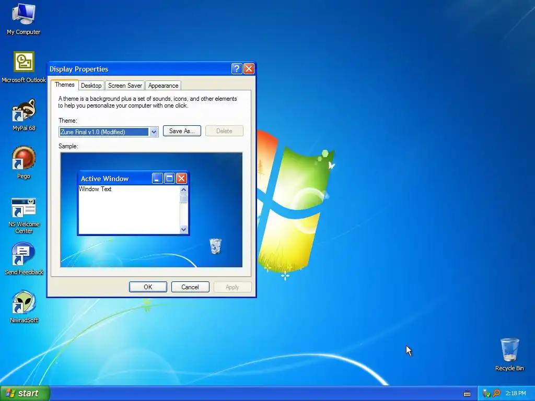Click the Apply button
Viewport: 535px width, 401px height.
pyautogui.click(x=232, y=287)
